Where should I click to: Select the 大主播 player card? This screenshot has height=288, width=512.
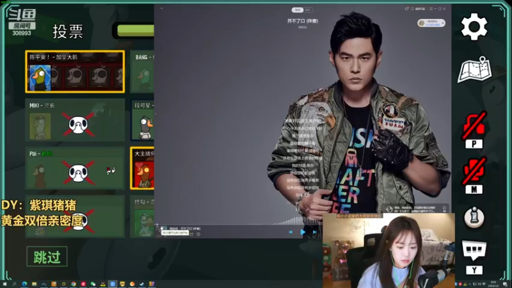(142, 168)
